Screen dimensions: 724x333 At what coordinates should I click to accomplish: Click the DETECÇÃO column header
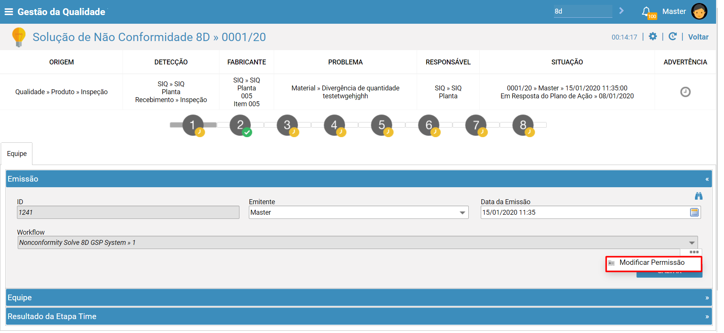[171, 62]
